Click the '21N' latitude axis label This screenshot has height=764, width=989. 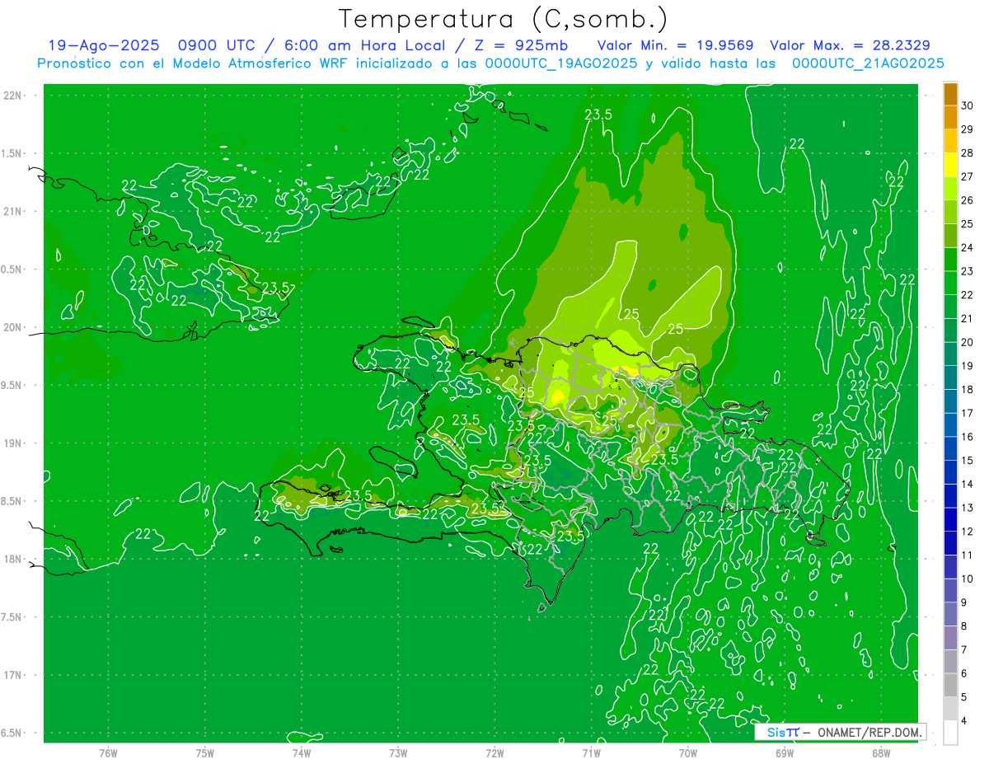14,211
